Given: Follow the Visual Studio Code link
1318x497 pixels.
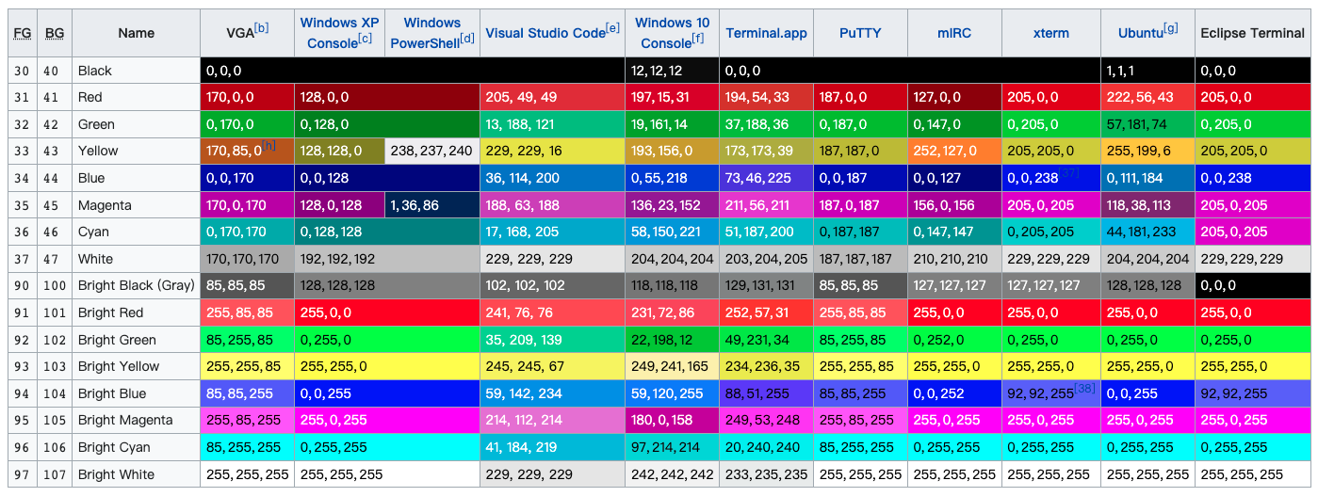Looking at the screenshot, I should click(545, 34).
